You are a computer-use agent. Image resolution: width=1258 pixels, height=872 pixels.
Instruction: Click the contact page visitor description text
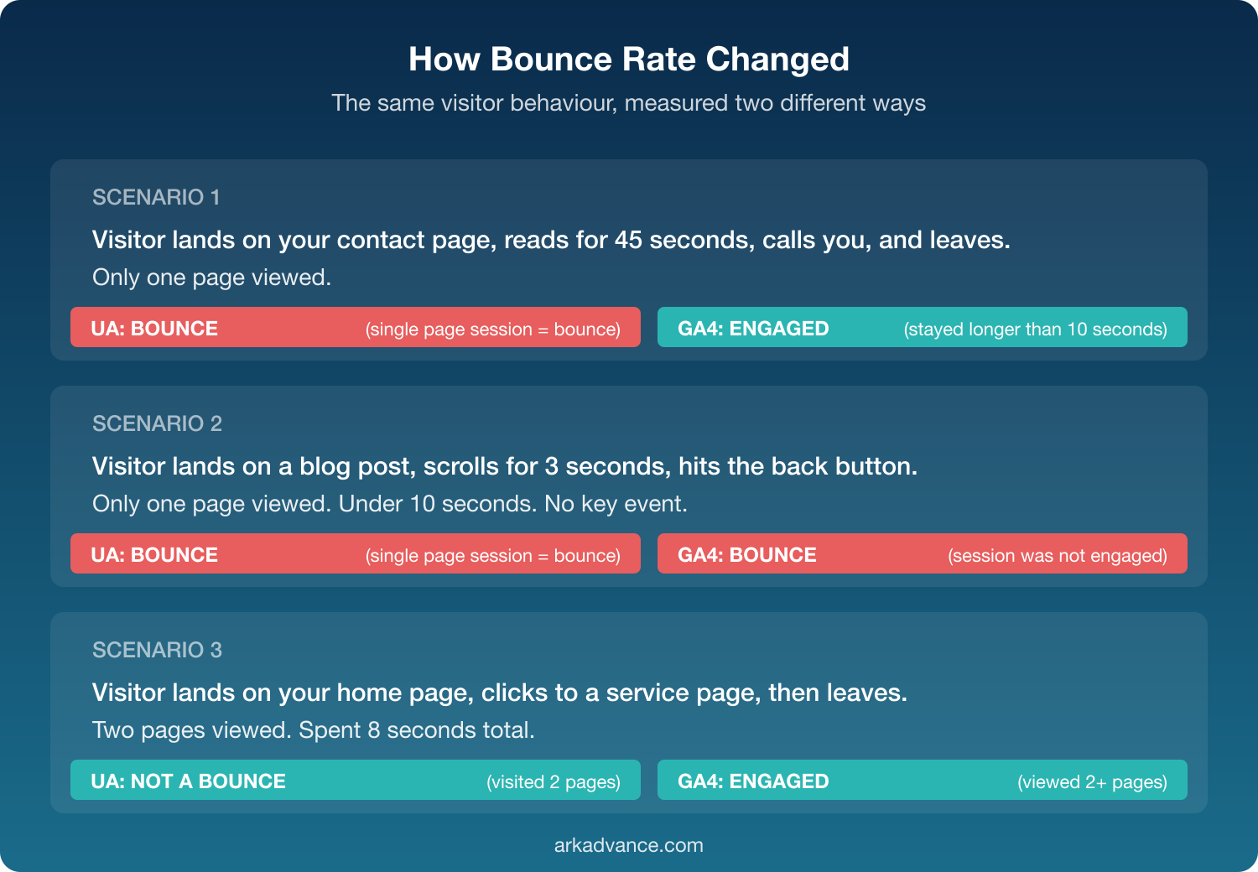click(x=551, y=240)
